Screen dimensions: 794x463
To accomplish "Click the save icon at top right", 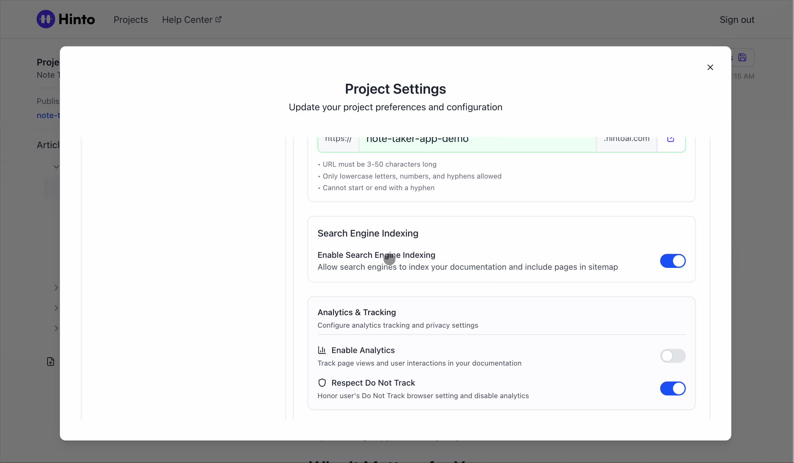I will (x=742, y=58).
